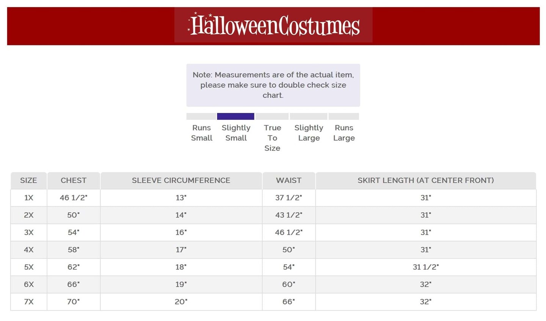The image size is (546, 321).
Task: Click the HalloweenCostumes logo
Action: pos(273,25)
